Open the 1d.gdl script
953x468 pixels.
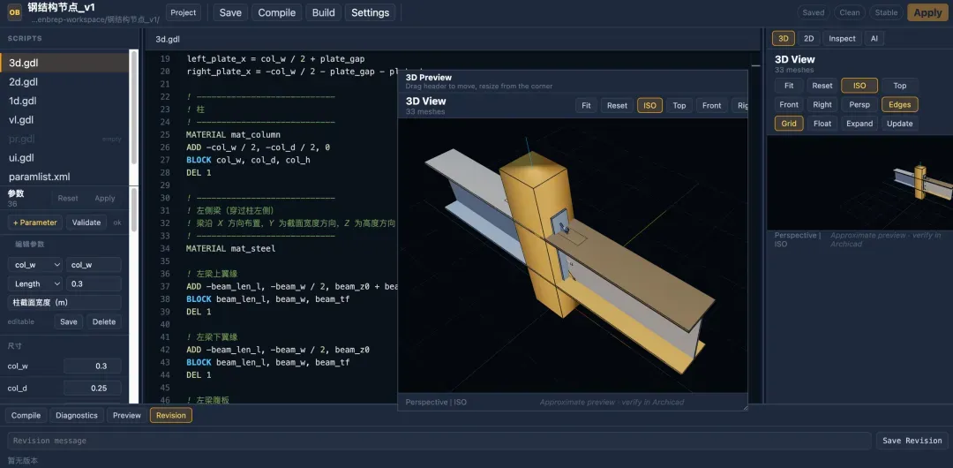tap(64, 101)
